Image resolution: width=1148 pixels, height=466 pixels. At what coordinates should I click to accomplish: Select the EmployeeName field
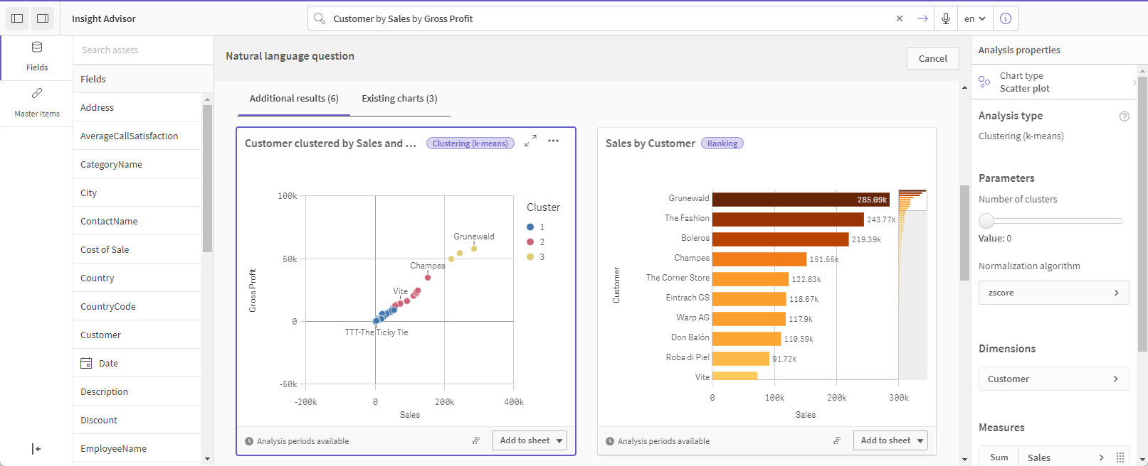click(x=137, y=448)
